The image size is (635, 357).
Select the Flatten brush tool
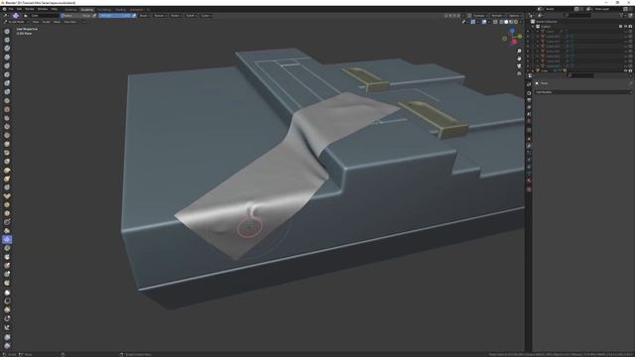(x=7, y=118)
